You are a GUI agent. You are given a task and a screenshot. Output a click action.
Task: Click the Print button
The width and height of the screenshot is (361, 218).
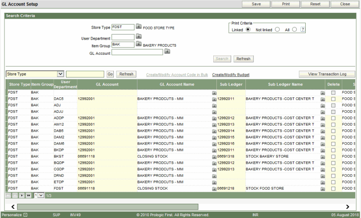click(286, 4)
